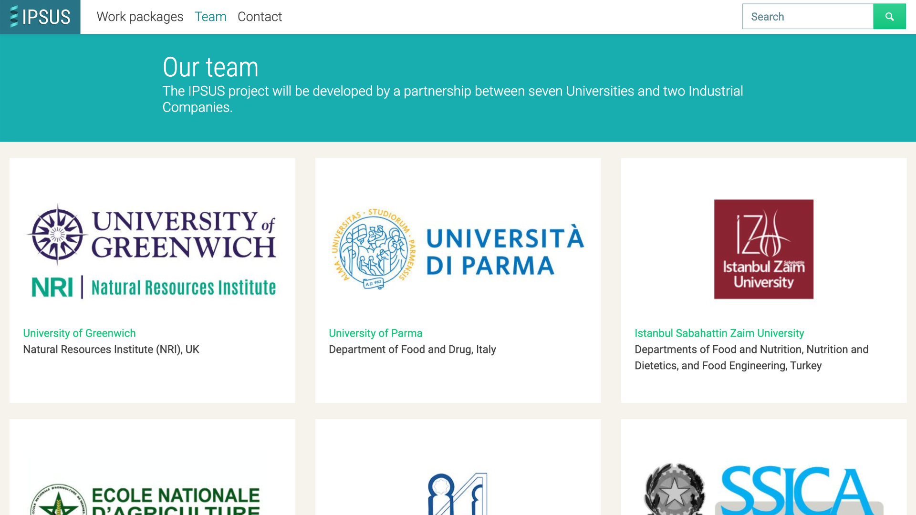Screen dimensions: 916x515
Task: Click the Università di Parma logo text
Action: [x=504, y=251]
